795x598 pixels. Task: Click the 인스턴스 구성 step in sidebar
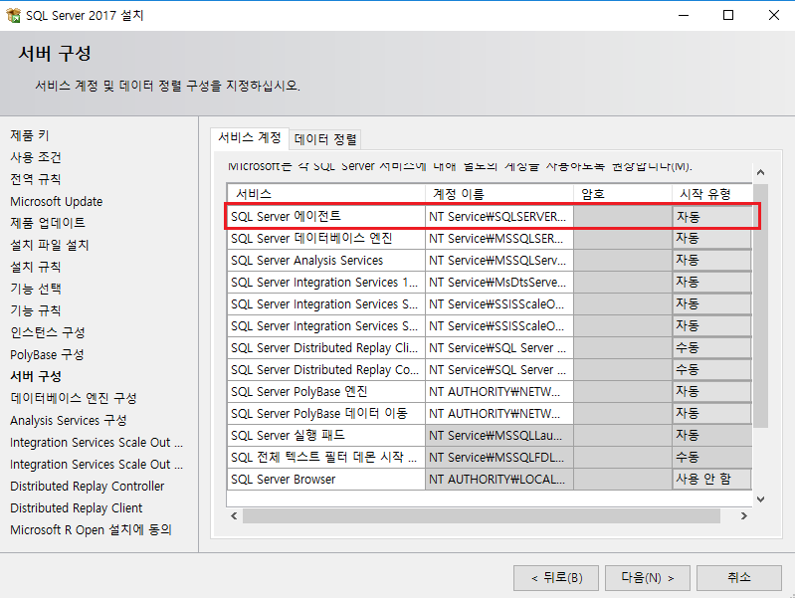pyautogui.click(x=48, y=332)
